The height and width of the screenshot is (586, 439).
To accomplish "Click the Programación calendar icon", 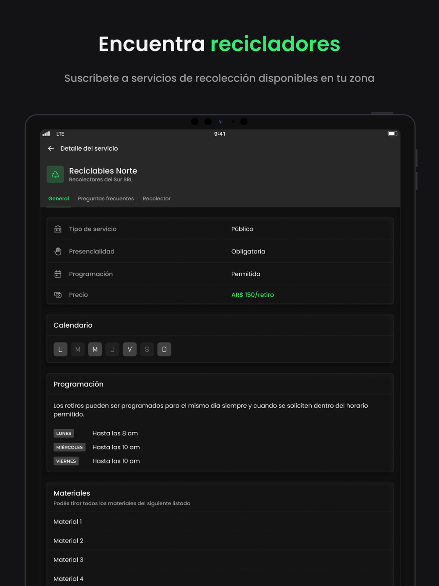I will [x=58, y=274].
